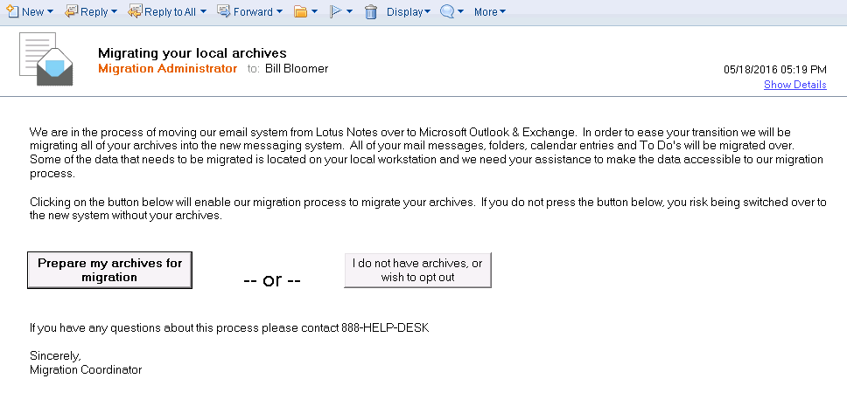Expand the Reply dropdown arrow
The width and height of the screenshot is (847, 413).
coord(114,12)
